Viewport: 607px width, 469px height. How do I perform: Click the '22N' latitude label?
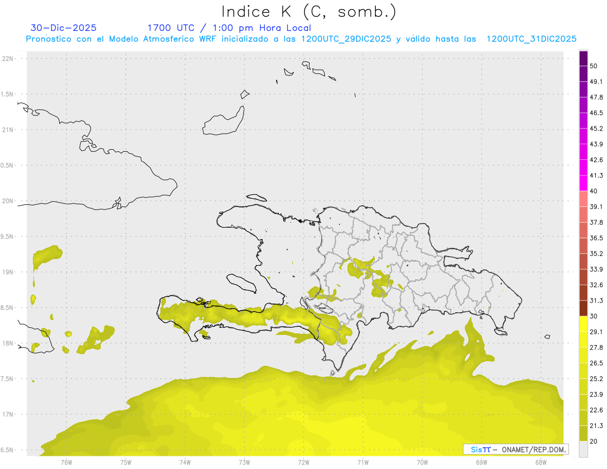click(8, 58)
